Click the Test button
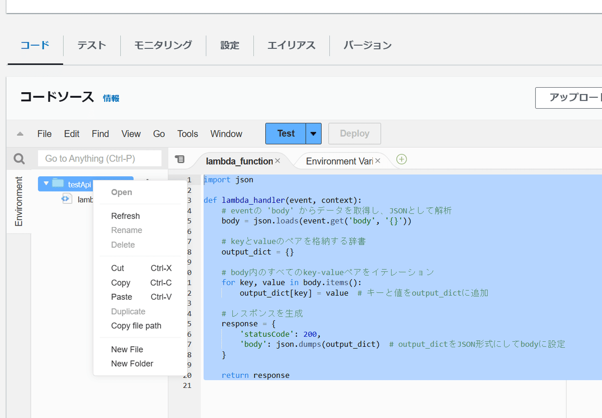602x418 pixels. pyautogui.click(x=285, y=133)
